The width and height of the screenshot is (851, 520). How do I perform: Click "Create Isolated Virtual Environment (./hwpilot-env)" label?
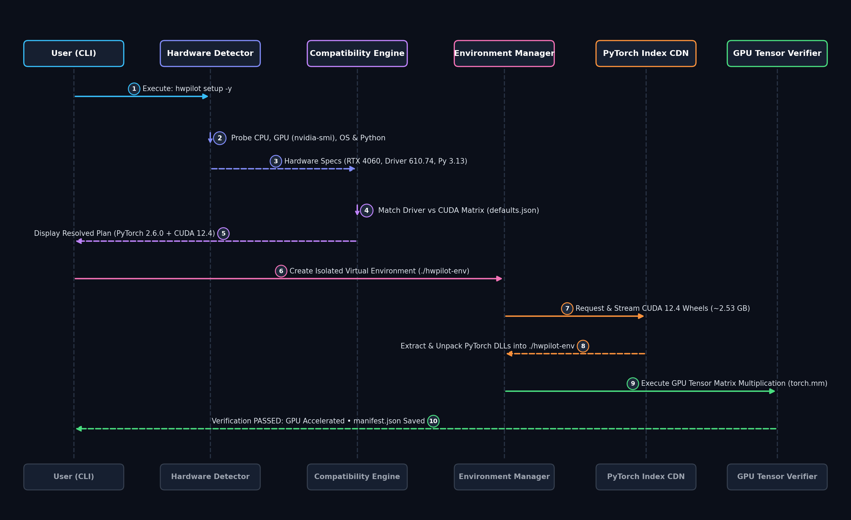(379, 271)
